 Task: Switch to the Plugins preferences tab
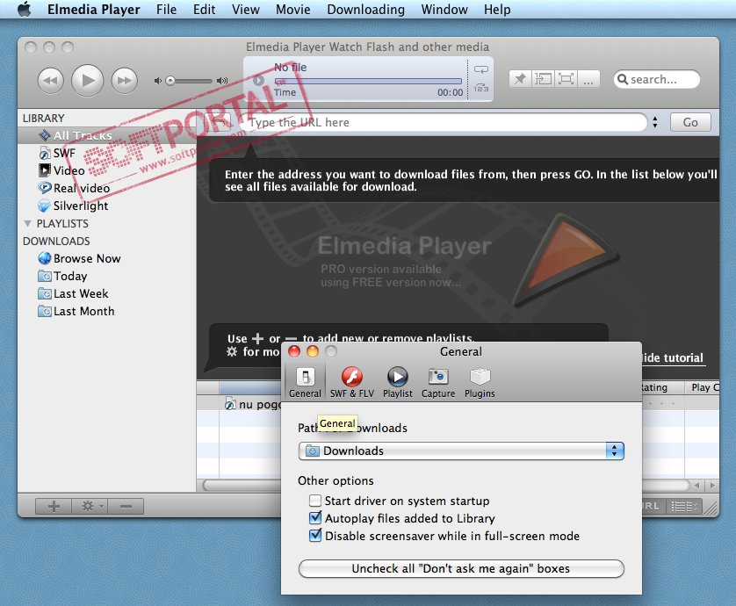[x=480, y=382]
